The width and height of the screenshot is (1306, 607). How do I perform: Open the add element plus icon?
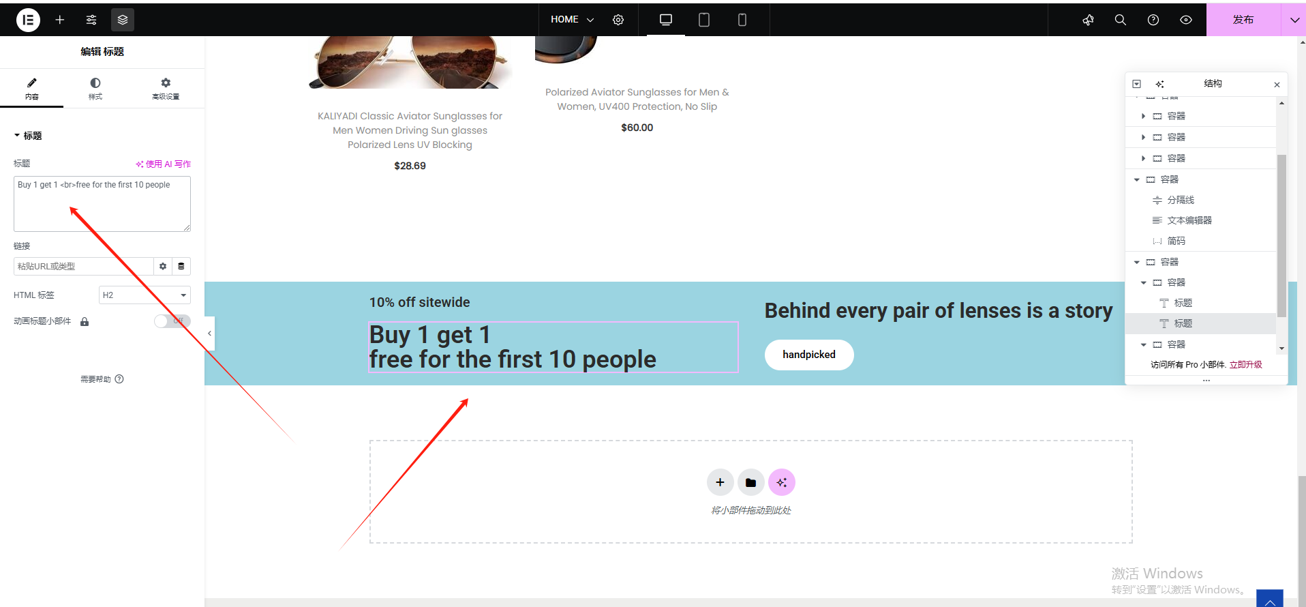pos(60,20)
